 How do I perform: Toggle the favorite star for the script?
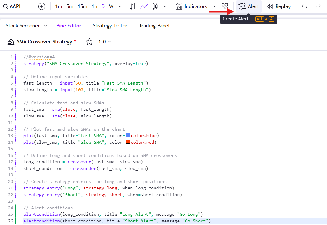click(x=89, y=42)
